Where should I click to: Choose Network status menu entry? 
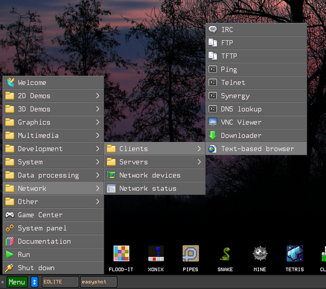[x=155, y=188]
